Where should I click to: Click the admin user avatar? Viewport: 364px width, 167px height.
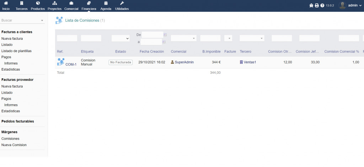point(342,5)
